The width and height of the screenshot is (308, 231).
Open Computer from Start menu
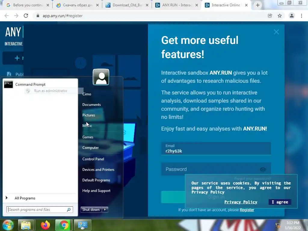click(90, 148)
